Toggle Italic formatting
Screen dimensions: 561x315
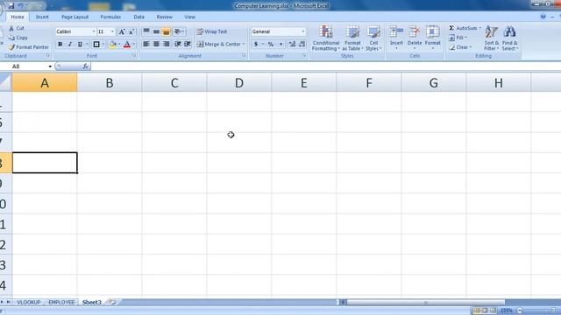pyautogui.click(x=70, y=45)
